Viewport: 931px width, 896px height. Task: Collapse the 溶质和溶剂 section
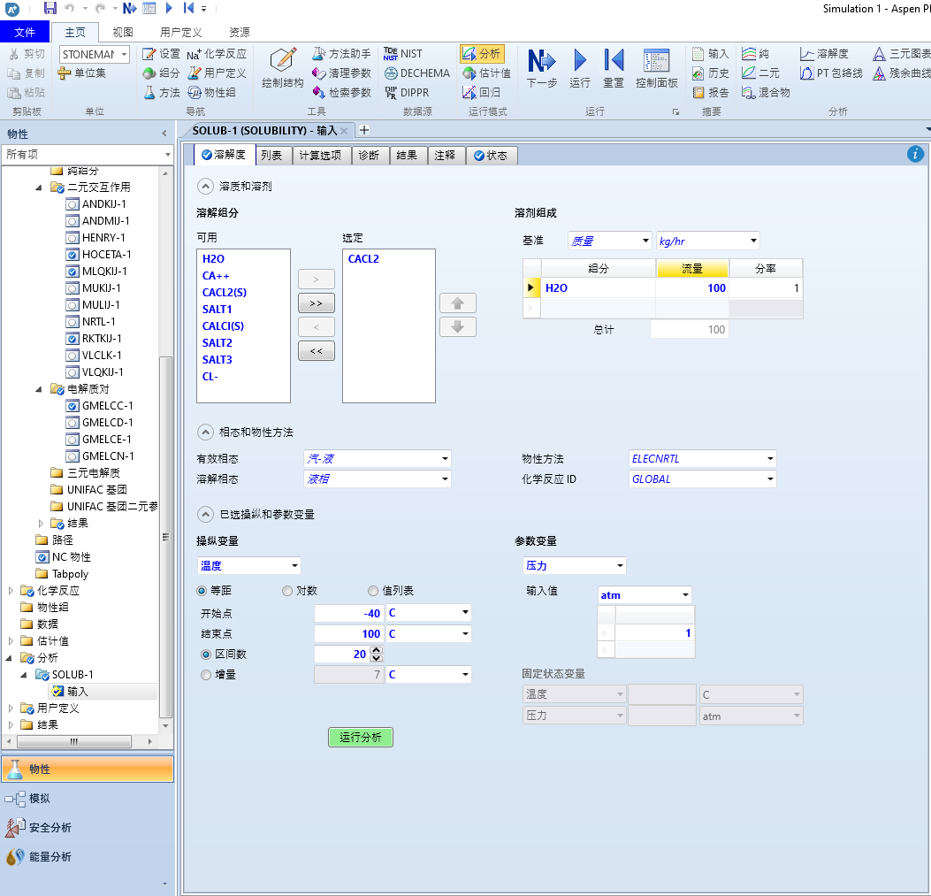point(205,187)
